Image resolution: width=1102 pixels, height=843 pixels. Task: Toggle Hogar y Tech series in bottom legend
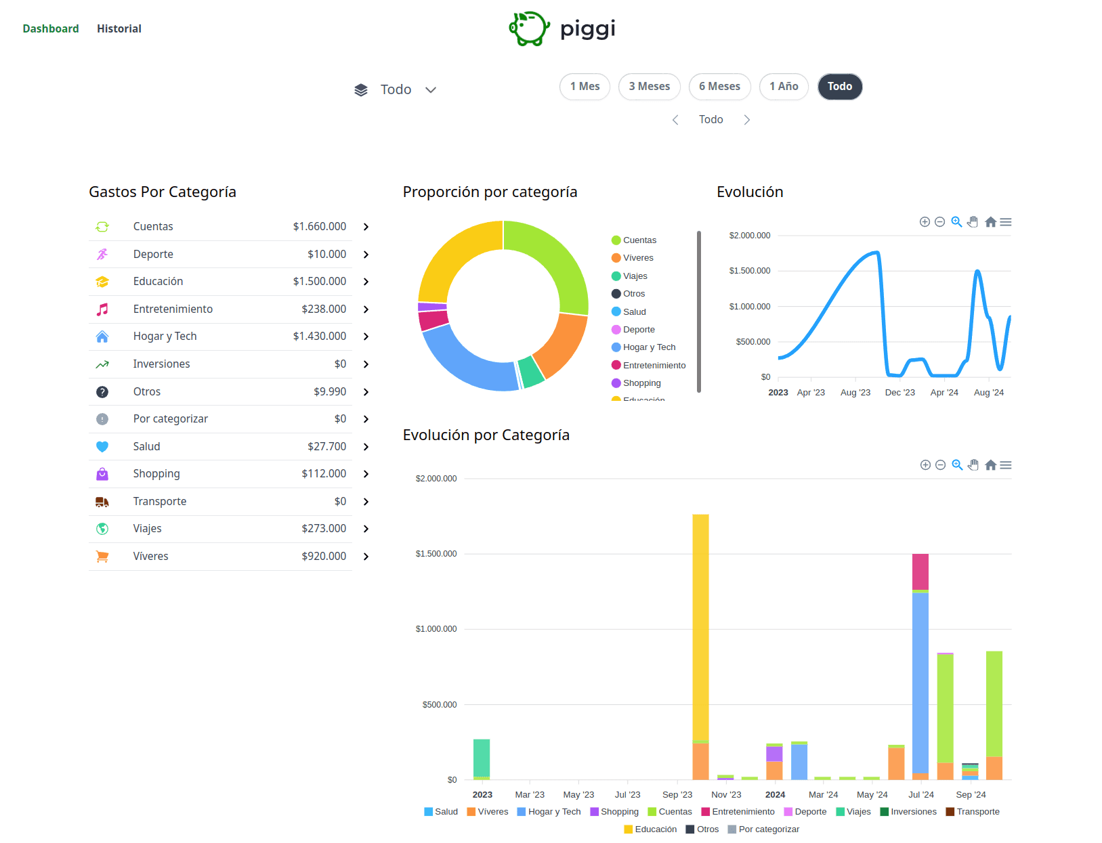549,812
